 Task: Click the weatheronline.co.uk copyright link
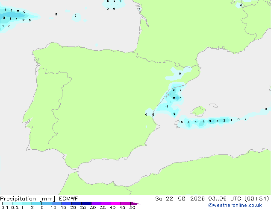point(235,205)
